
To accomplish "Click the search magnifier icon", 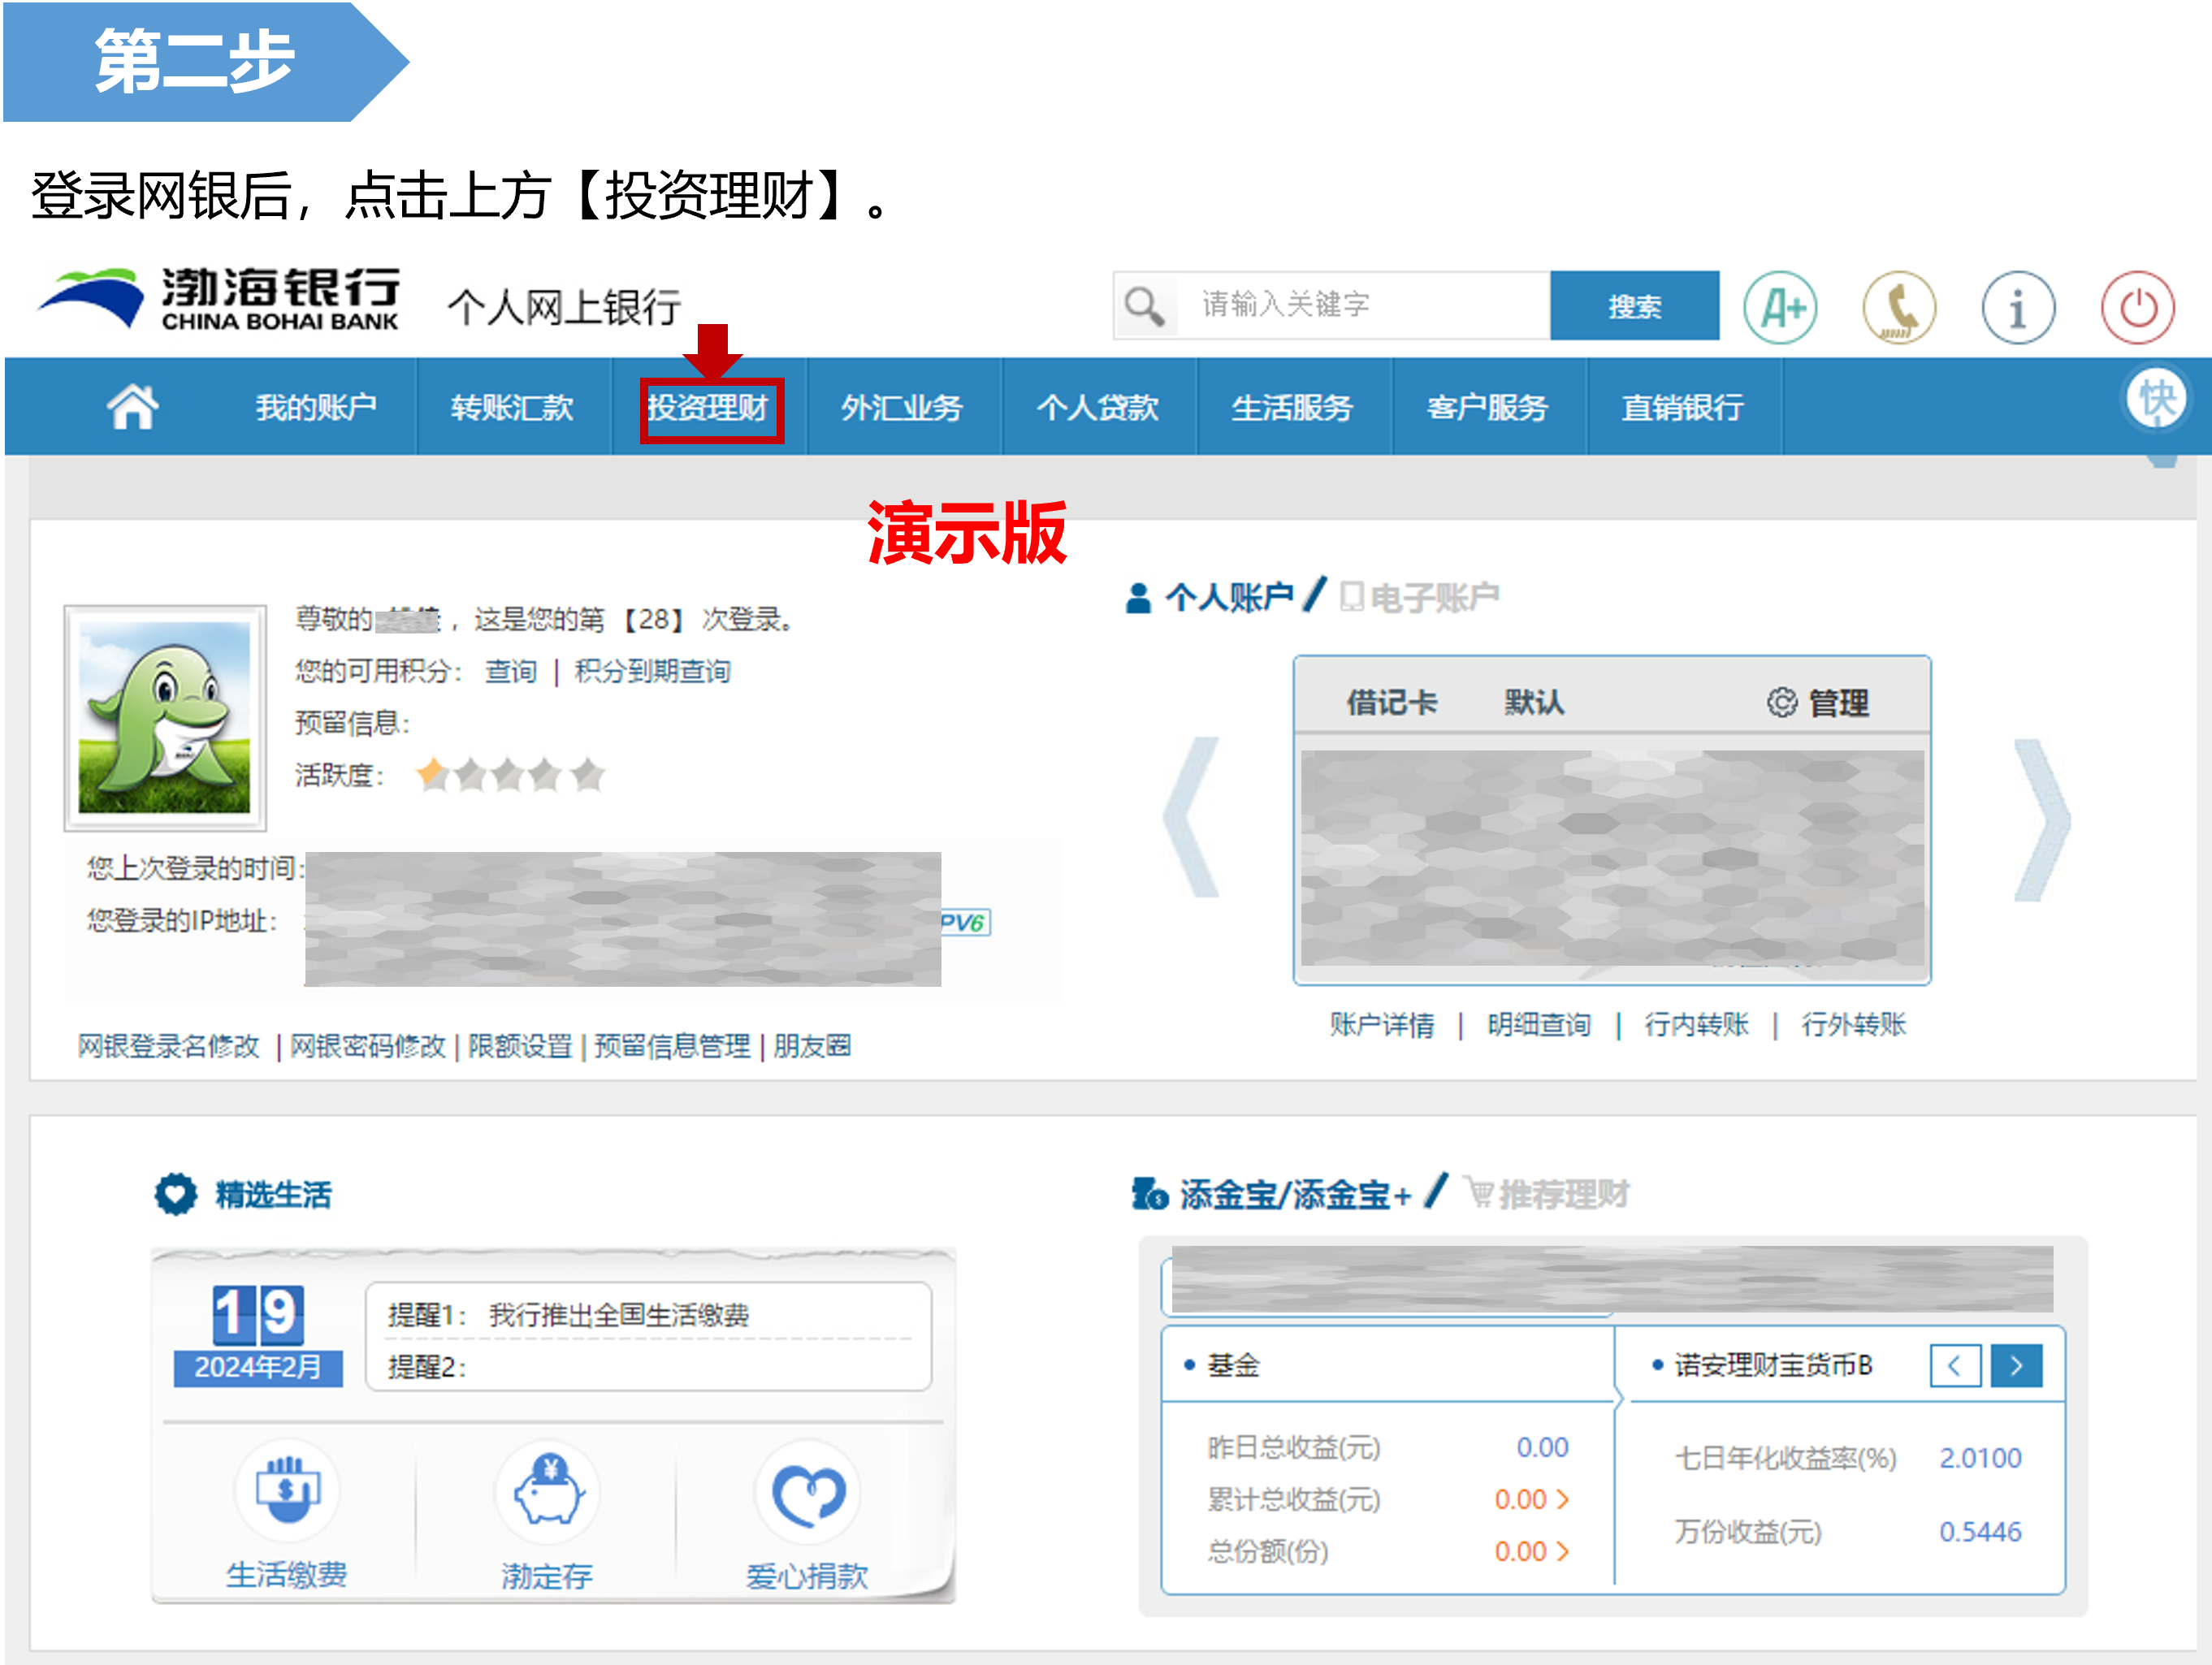I will coord(1143,306).
